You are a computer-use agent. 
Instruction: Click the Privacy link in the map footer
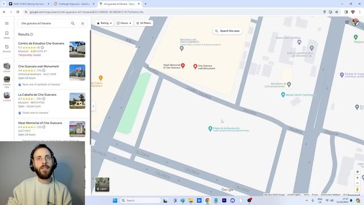pos(315,195)
